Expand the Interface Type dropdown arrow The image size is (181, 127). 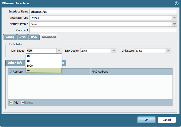coord(174,18)
